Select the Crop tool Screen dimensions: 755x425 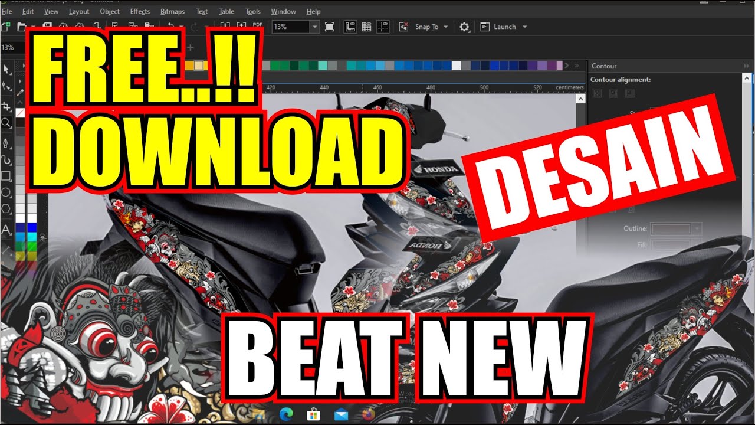point(6,106)
